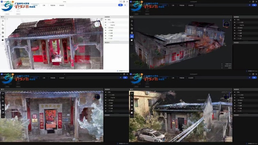Select the star-shaped navigation tool in long-building window
This screenshot has width=258, height=145.
pyautogui.click(x=132, y=21)
